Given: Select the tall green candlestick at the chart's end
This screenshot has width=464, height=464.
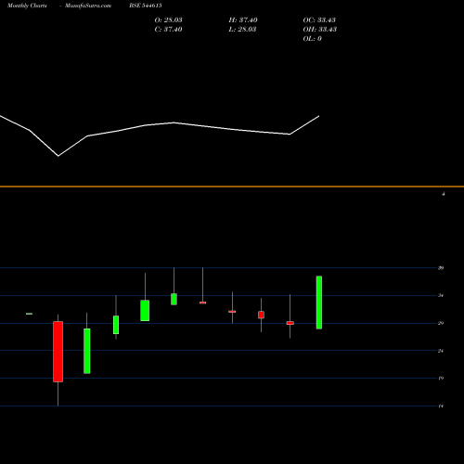Looking at the screenshot, I should pyautogui.click(x=319, y=303).
